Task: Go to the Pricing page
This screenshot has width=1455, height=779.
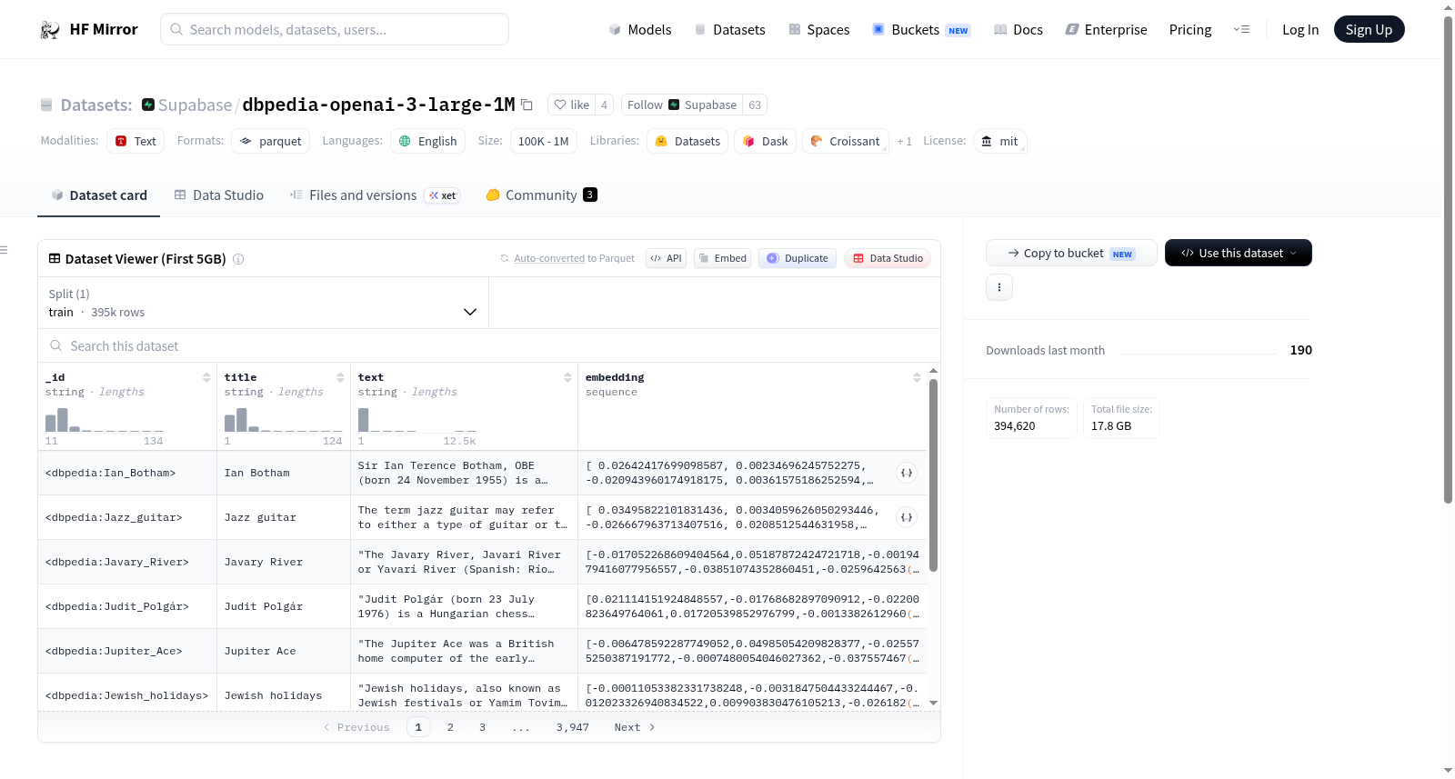Action: (x=1189, y=29)
